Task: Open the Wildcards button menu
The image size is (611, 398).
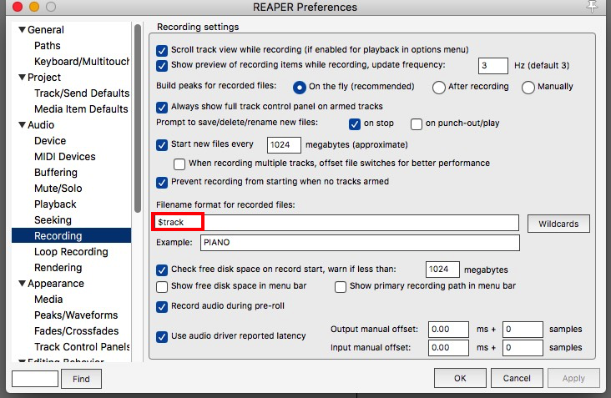Action: click(558, 224)
